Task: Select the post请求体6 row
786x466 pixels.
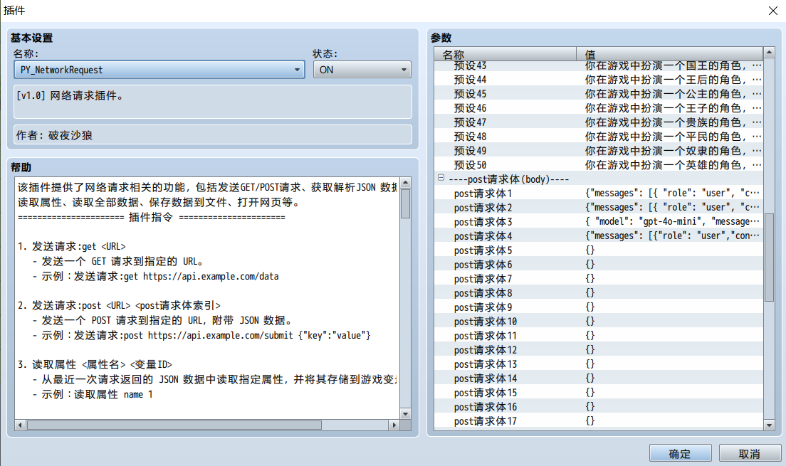Action: 599,265
